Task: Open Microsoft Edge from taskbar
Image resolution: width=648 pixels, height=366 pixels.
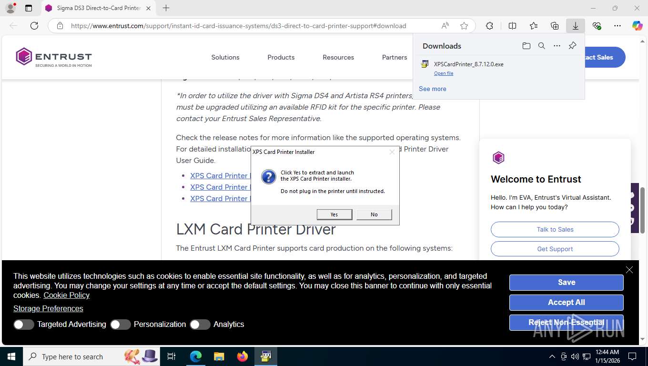Action: 196,356
